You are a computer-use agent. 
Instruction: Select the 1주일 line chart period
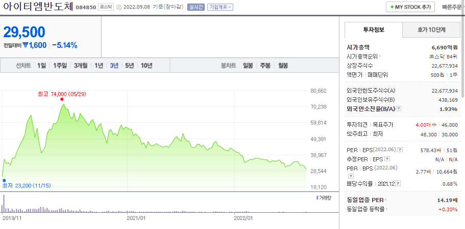pyautogui.click(x=60, y=66)
